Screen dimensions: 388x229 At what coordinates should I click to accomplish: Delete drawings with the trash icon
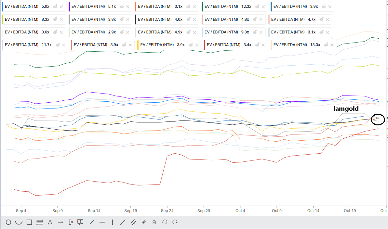[154, 222]
